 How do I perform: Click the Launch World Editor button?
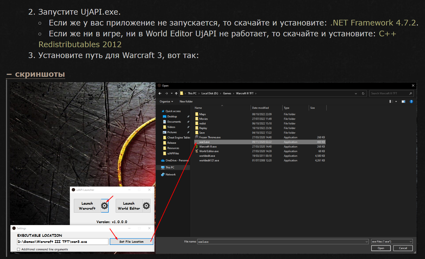point(129,206)
